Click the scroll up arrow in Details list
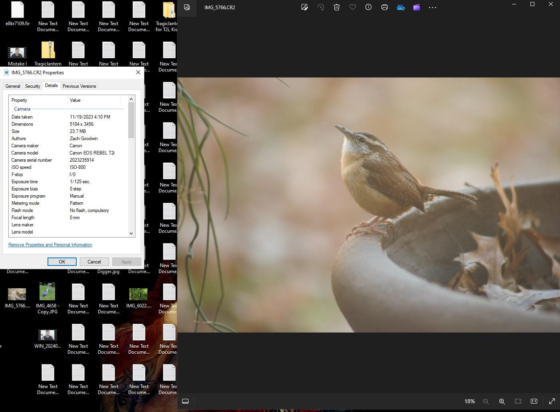Image resolution: width=560 pixels, height=412 pixels. pyautogui.click(x=131, y=99)
